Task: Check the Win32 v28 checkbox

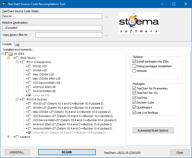Action: click(30, 66)
